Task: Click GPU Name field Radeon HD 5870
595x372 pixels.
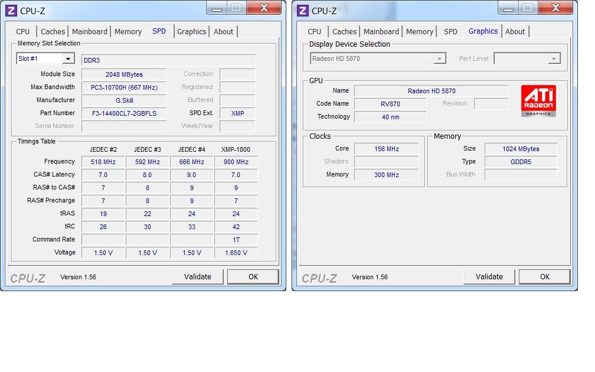Action: pyautogui.click(x=431, y=91)
